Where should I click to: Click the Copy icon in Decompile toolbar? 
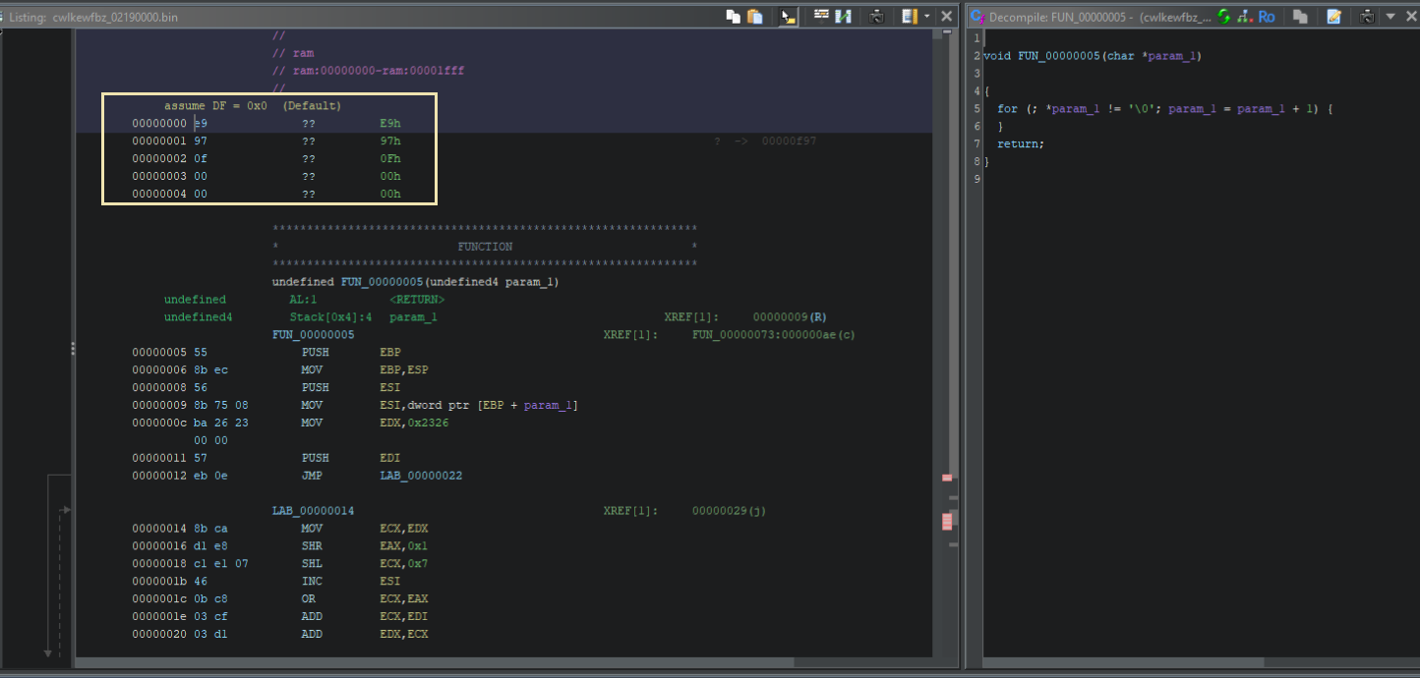[1300, 17]
